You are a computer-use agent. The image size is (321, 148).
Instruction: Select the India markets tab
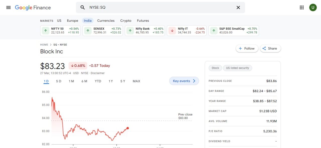[88, 21]
